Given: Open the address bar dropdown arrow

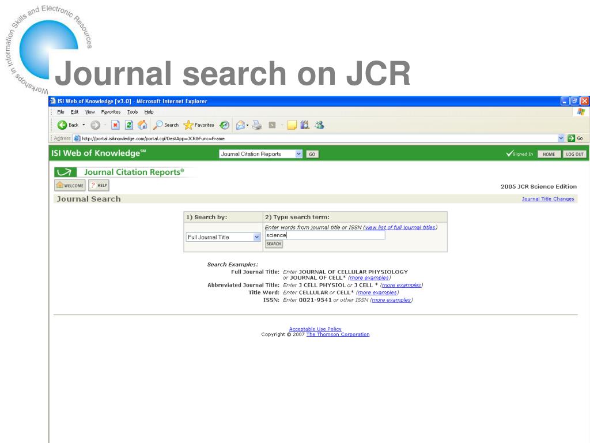Looking at the screenshot, I should tap(561, 138).
